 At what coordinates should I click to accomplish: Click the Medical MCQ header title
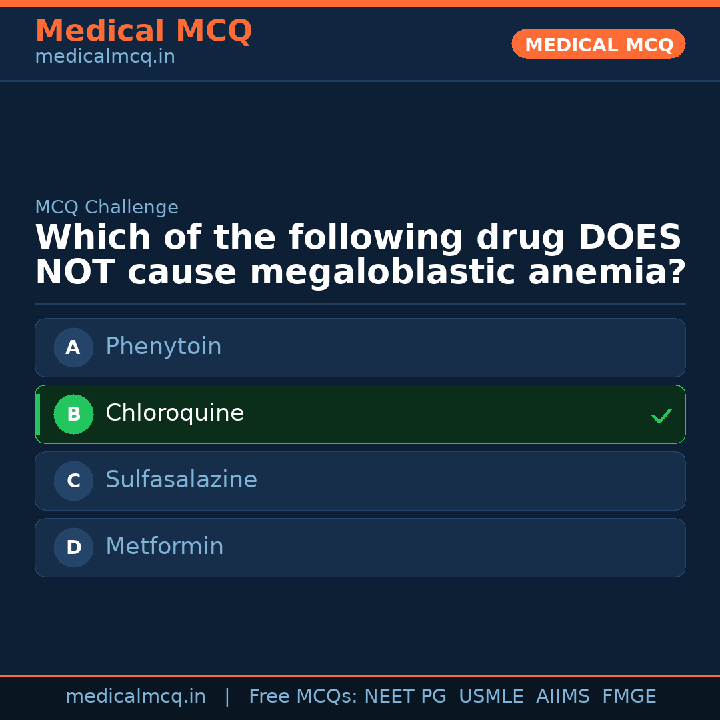(143, 31)
